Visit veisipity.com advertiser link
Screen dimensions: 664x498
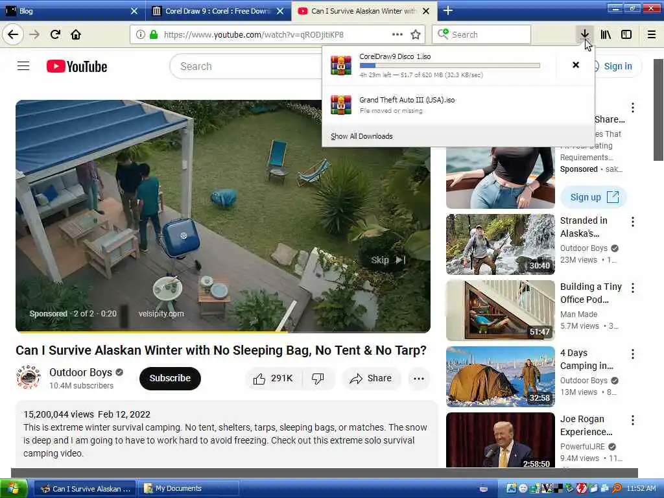[161, 314]
